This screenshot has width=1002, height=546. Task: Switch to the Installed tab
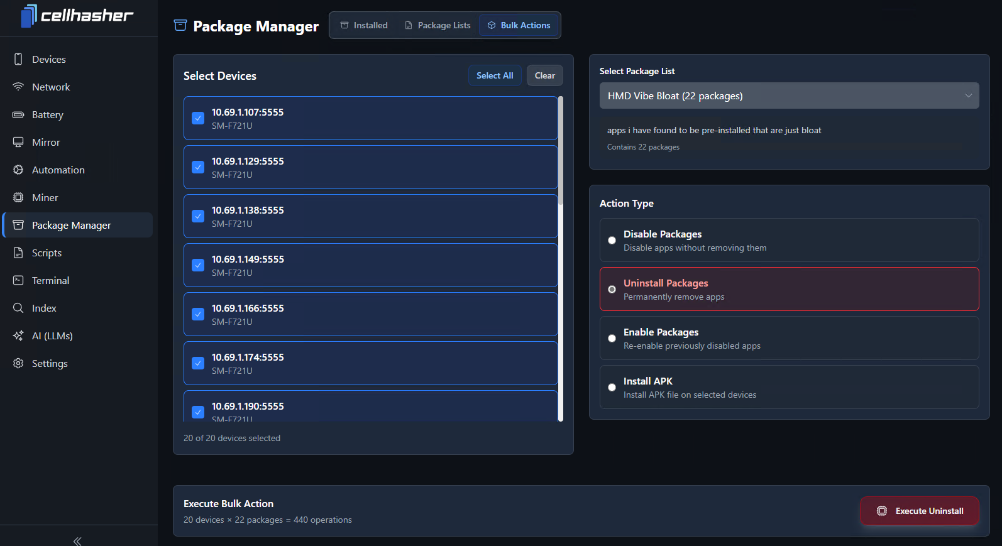pyautogui.click(x=364, y=25)
